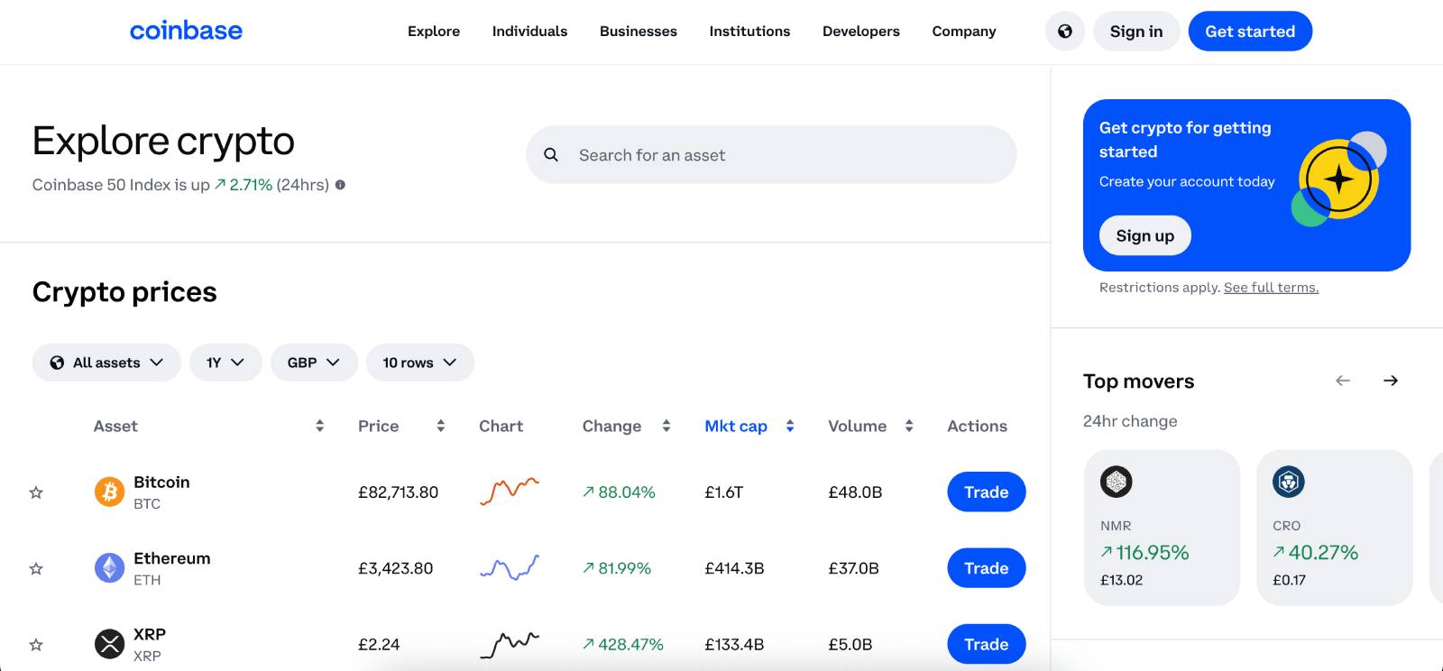Sort by Volume column arrows
The height and width of the screenshot is (671, 1443).
[x=909, y=426]
